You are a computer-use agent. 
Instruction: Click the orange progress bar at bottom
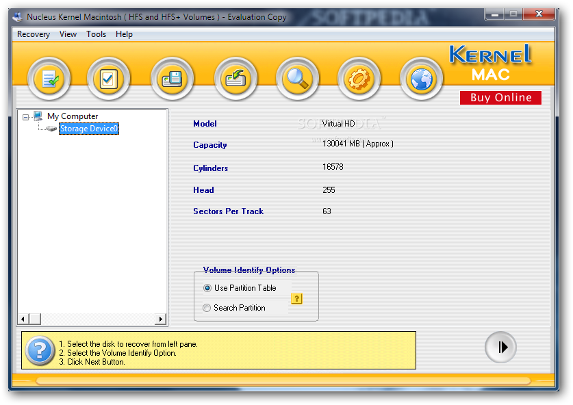(283, 381)
